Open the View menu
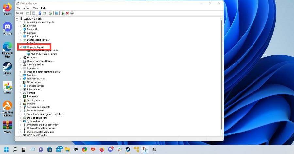The image size is (294, 154). (36, 8)
